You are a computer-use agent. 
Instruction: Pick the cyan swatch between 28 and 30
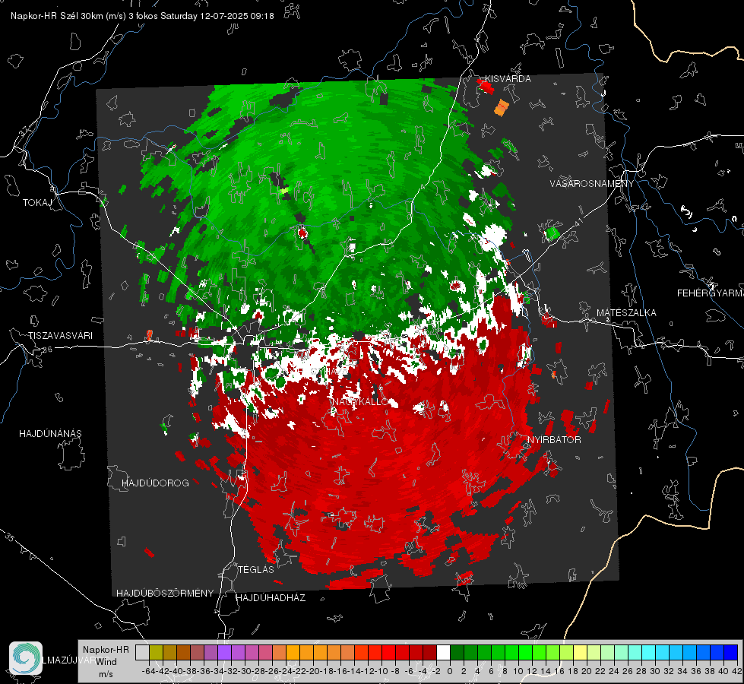tap(649, 652)
